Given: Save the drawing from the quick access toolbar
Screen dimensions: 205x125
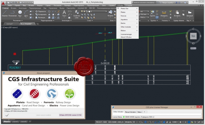Looking at the screenshot, I should (x=14, y=2).
